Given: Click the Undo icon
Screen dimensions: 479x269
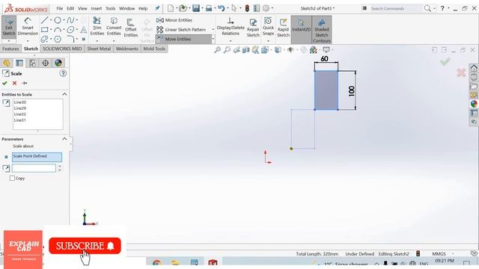Looking at the screenshot, I should (x=222, y=8).
